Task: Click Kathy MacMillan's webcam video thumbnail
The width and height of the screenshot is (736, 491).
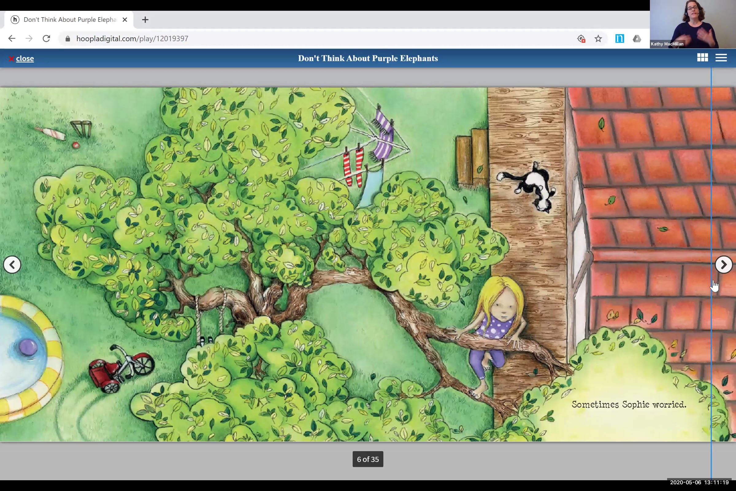Action: pyautogui.click(x=693, y=24)
